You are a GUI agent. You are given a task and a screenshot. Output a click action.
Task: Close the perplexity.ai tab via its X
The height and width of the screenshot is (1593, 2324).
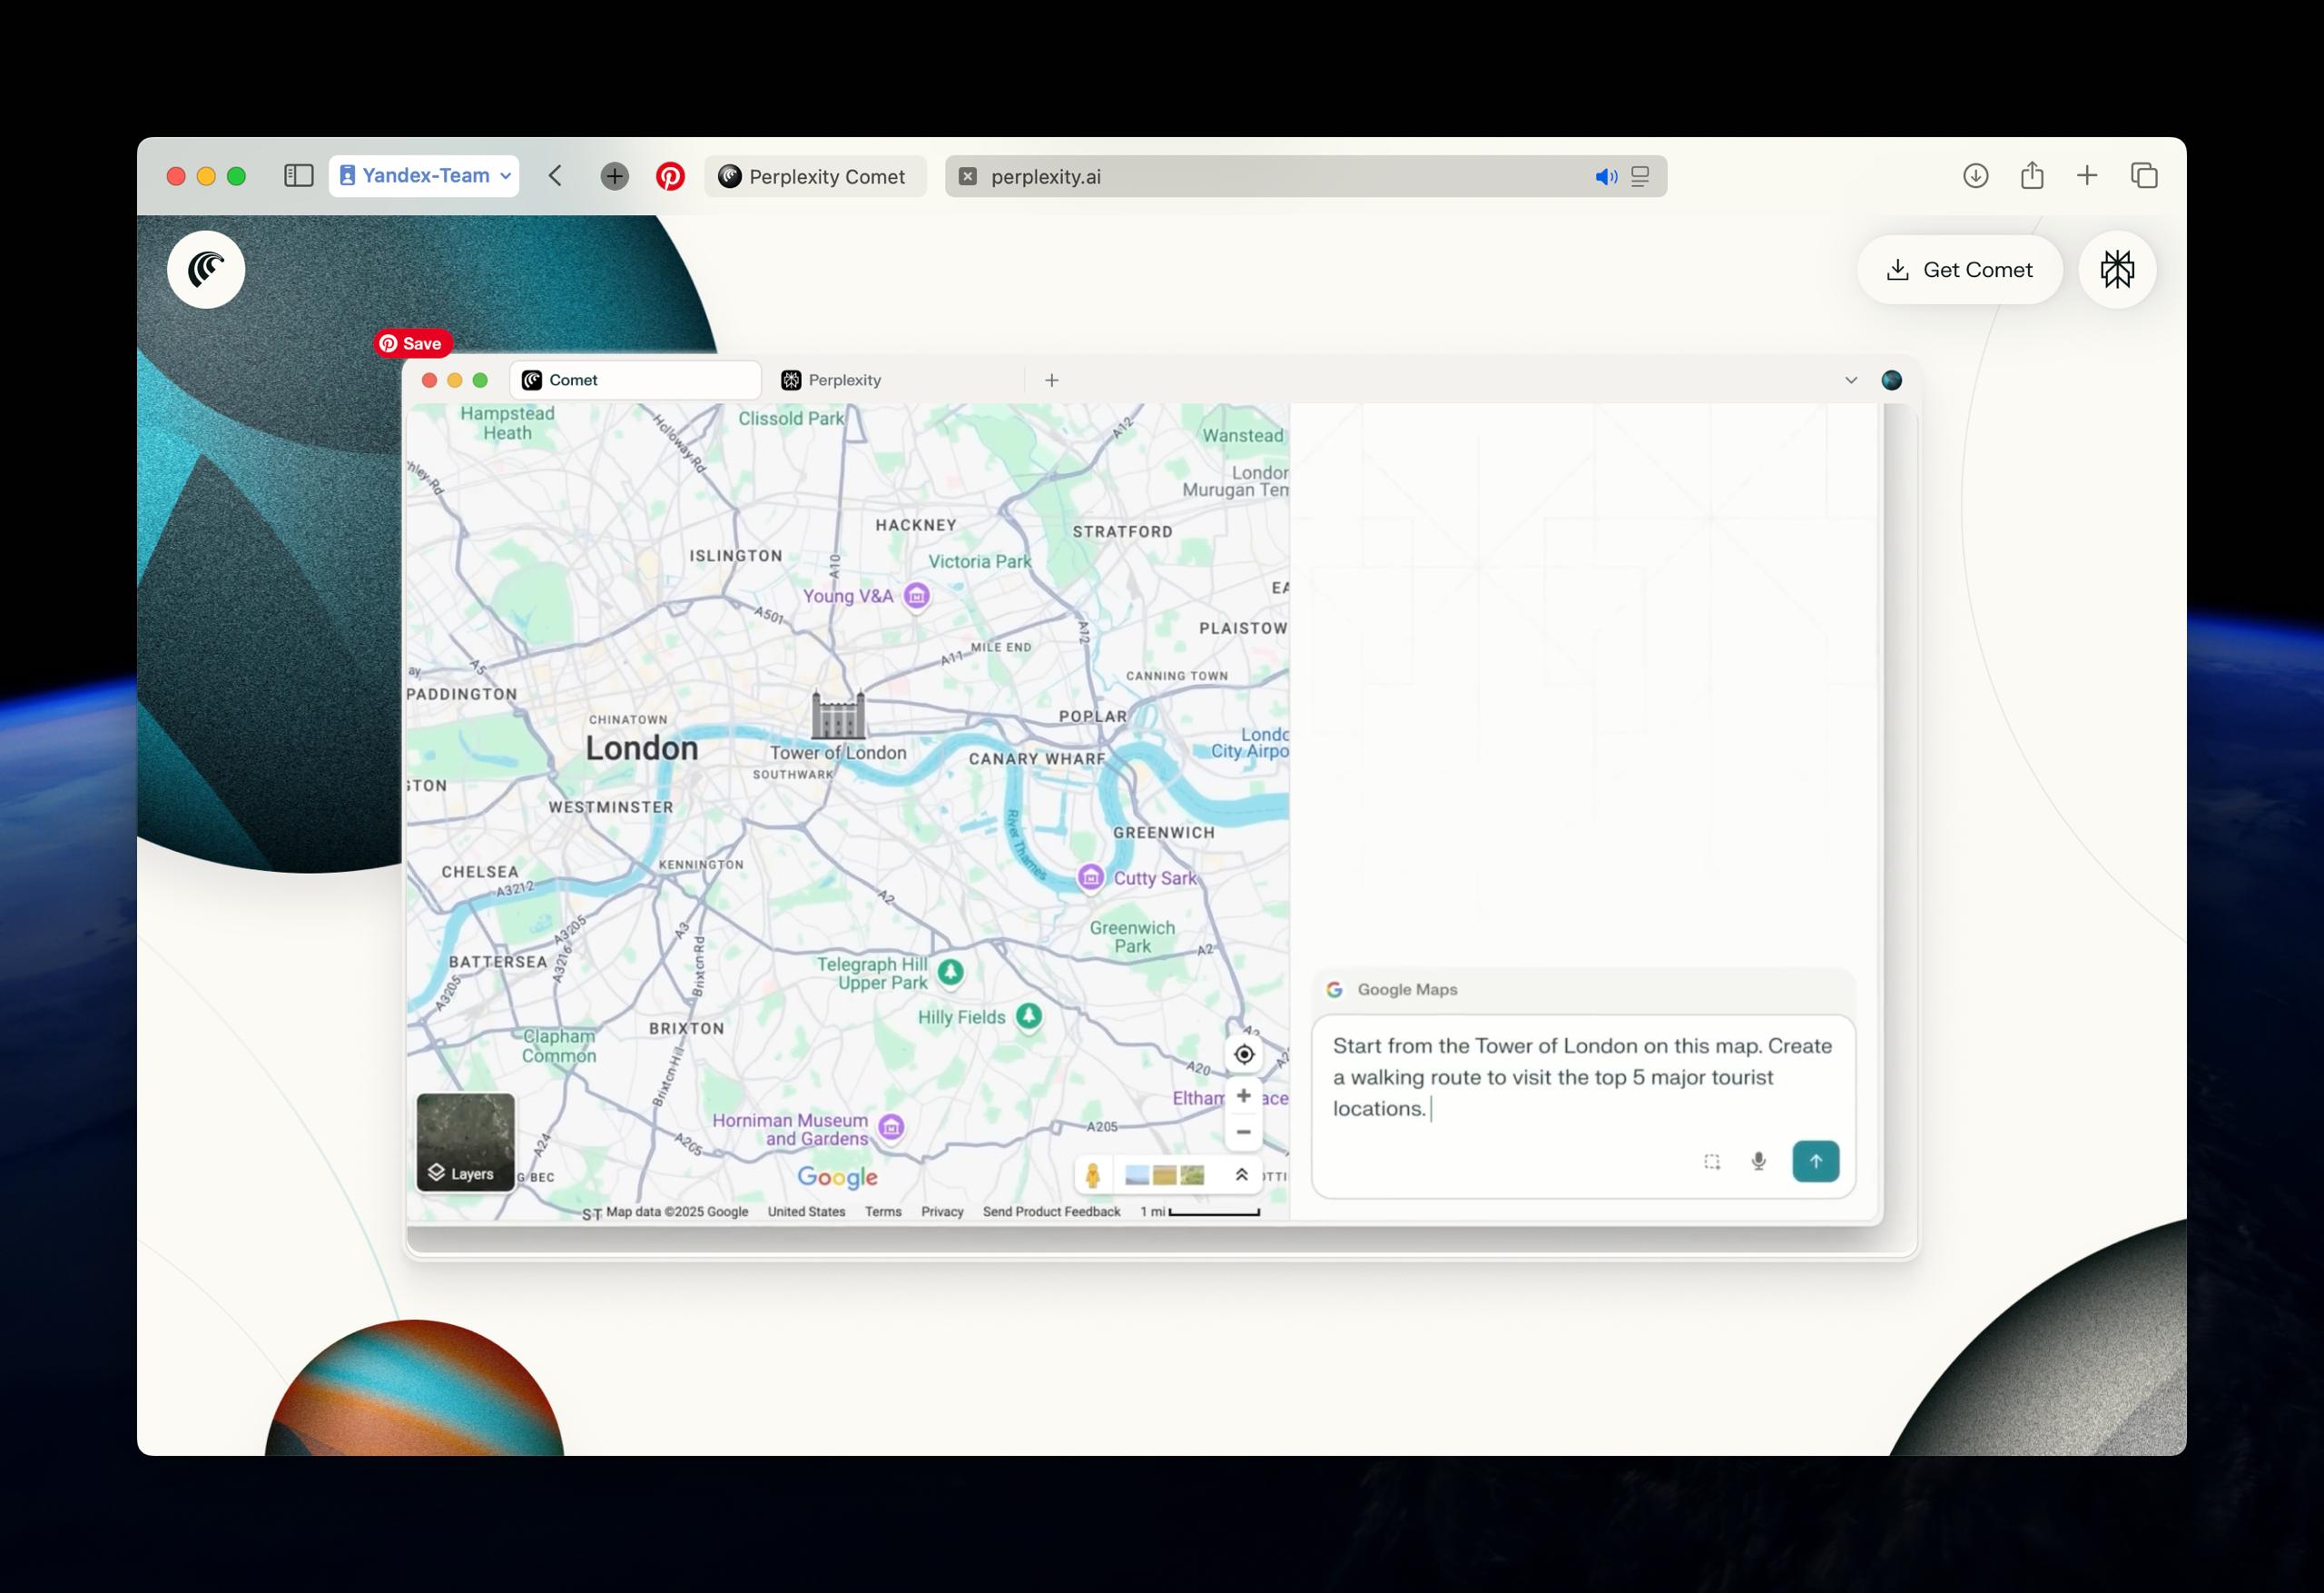(967, 176)
